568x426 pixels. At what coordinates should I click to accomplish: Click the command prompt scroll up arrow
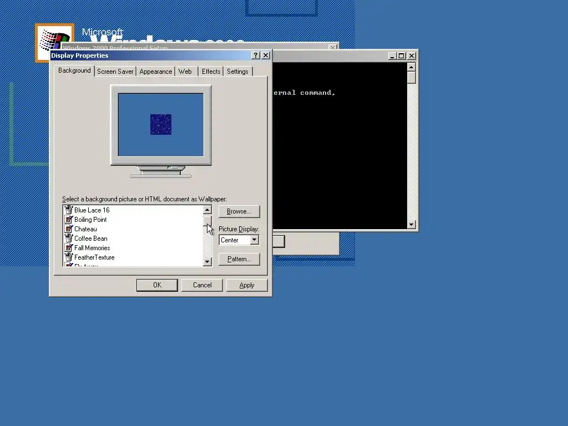tap(411, 67)
